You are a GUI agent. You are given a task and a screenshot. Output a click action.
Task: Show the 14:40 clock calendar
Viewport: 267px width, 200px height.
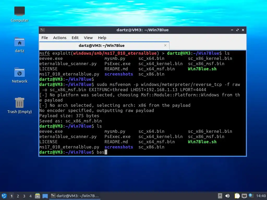click(261, 196)
